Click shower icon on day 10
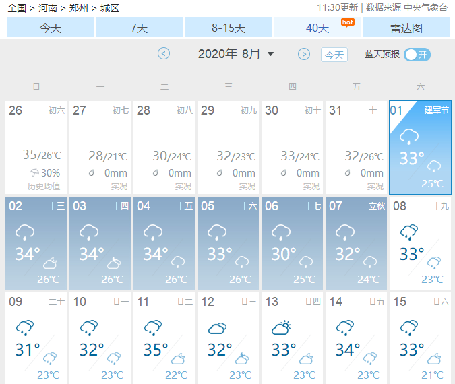455x384 pixels. click(x=89, y=327)
